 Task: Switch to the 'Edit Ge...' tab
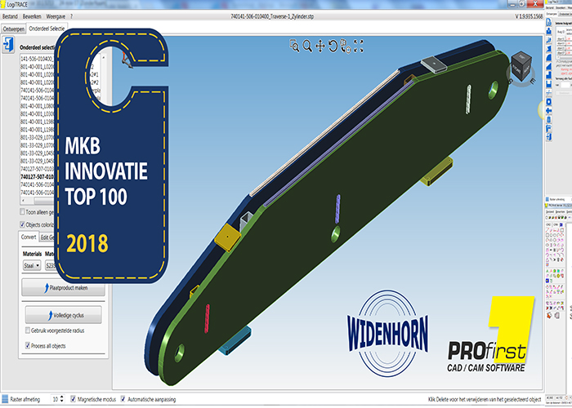coord(47,237)
